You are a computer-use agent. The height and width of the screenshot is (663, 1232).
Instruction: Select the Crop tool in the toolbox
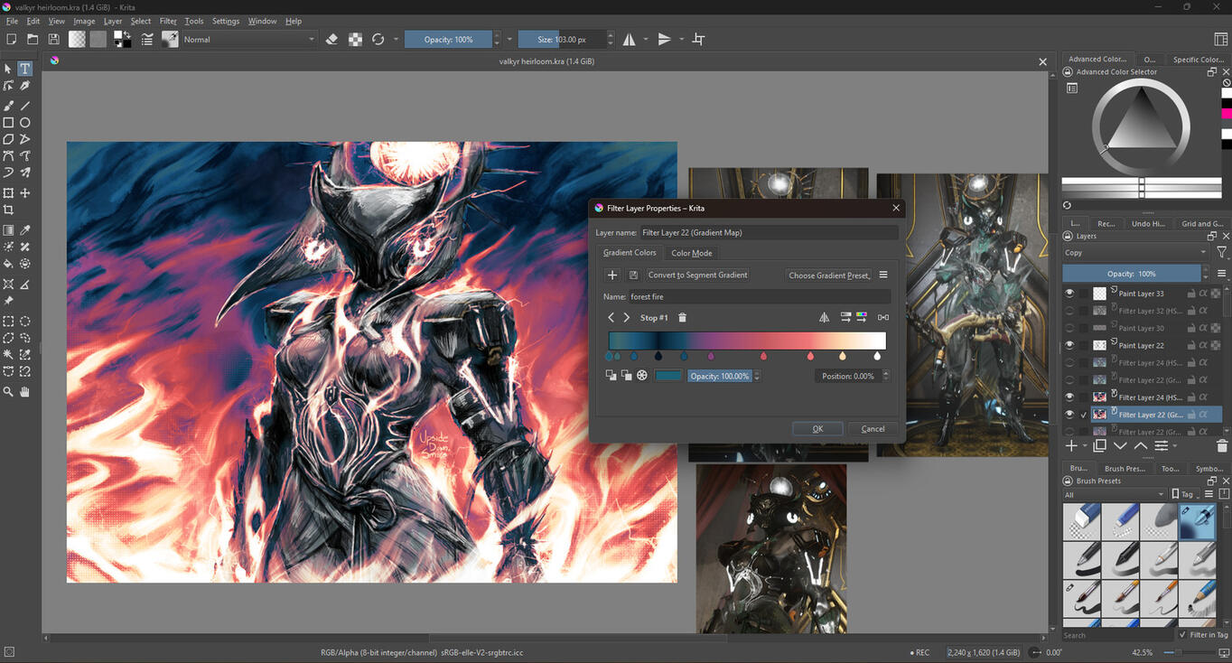8,210
